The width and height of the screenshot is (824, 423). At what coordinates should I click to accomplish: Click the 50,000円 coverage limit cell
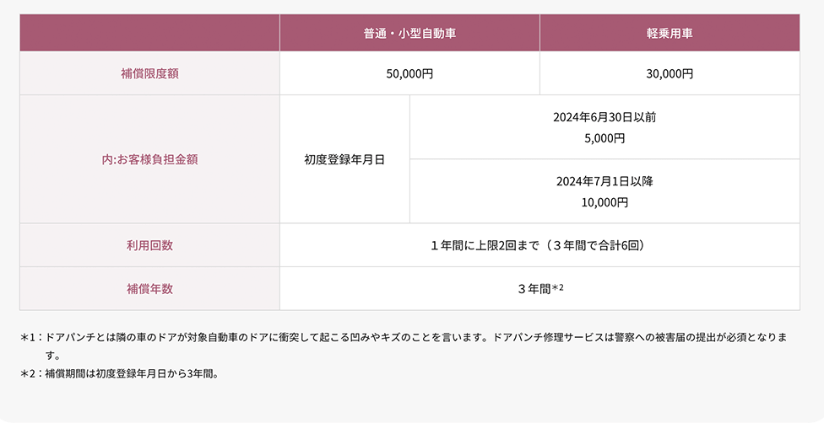click(x=409, y=73)
